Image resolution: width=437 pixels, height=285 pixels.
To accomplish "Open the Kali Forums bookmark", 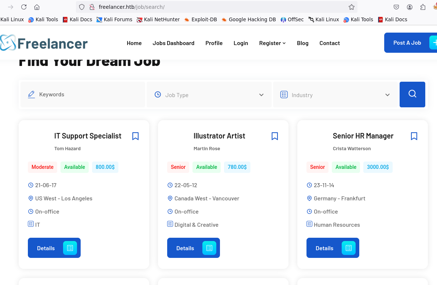I will click(x=114, y=19).
